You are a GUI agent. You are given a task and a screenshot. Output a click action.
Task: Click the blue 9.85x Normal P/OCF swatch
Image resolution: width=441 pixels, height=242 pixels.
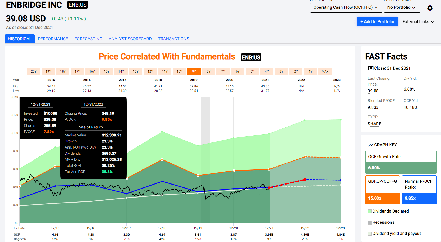(419, 198)
